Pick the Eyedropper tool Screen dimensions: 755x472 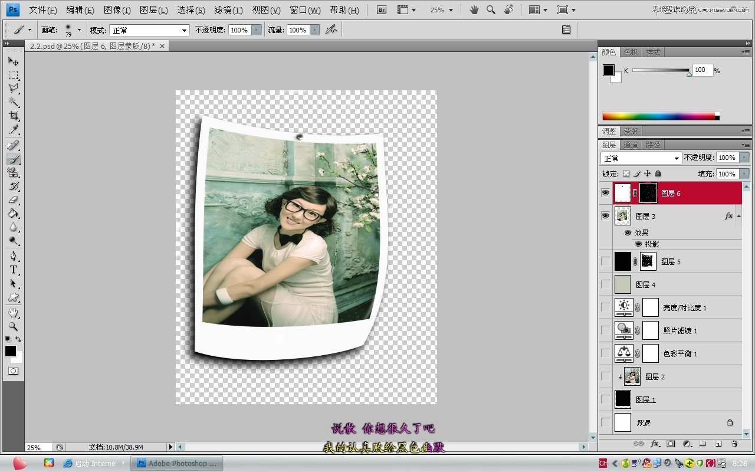[x=13, y=130]
